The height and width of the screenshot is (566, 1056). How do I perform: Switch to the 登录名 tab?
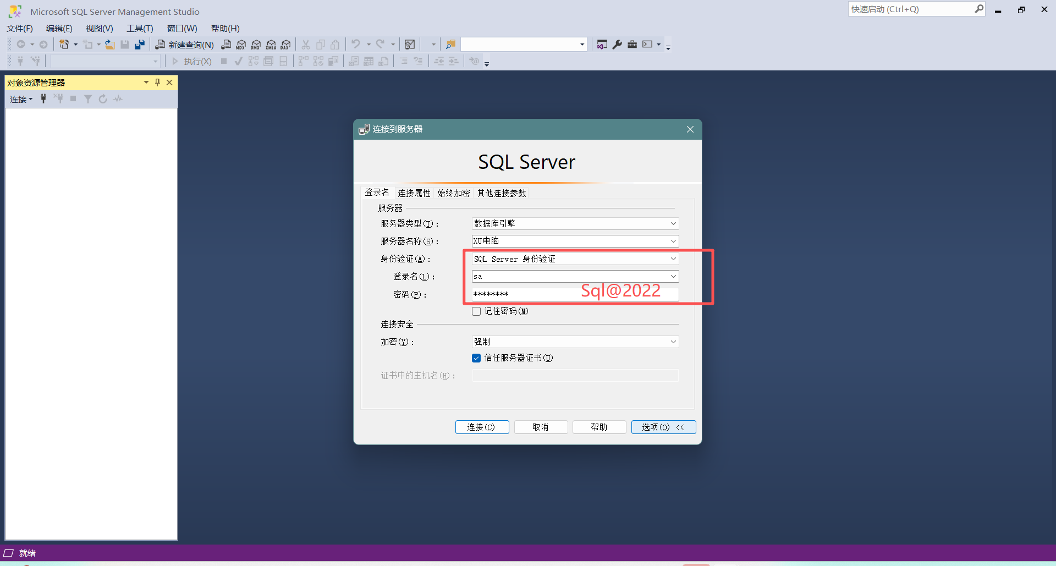click(x=377, y=193)
